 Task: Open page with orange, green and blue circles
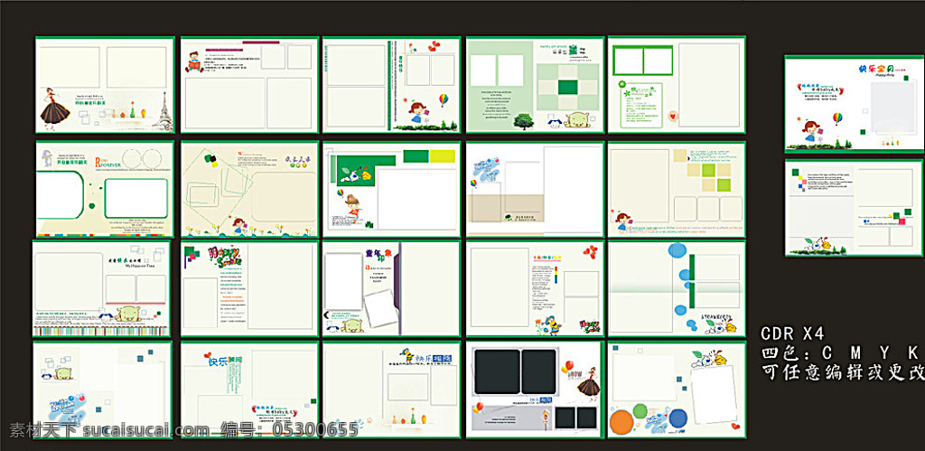[677, 390]
